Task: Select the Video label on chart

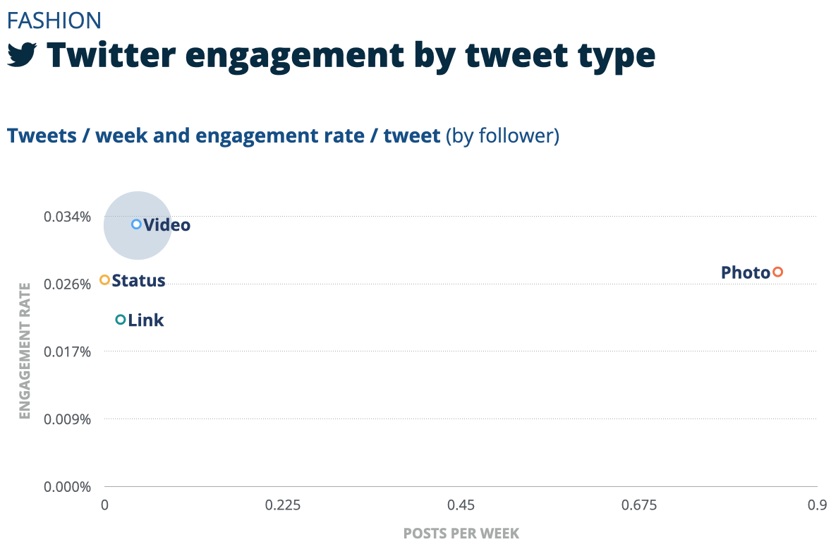Action: coord(167,225)
